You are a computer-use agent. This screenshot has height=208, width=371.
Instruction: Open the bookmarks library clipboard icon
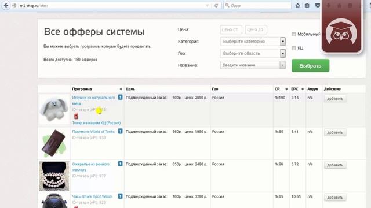coord(307,5)
